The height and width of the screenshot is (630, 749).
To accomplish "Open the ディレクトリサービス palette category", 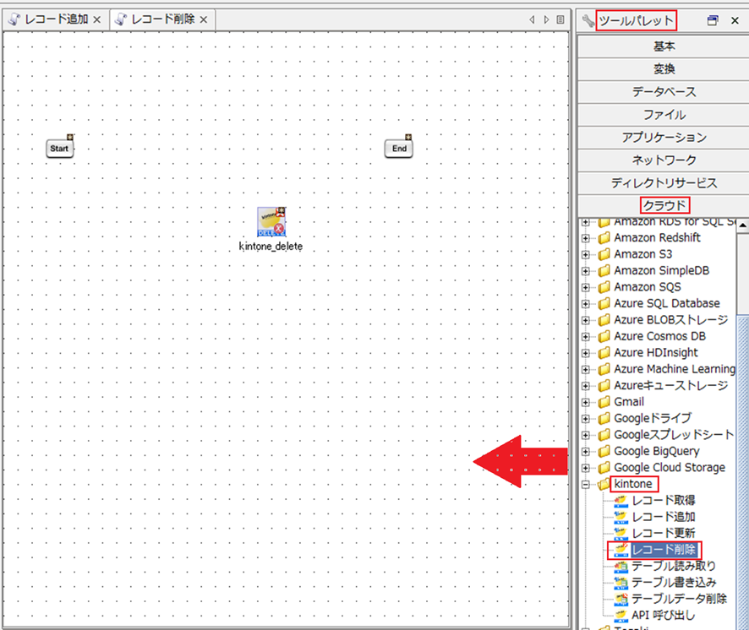I will tap(664, 182).
